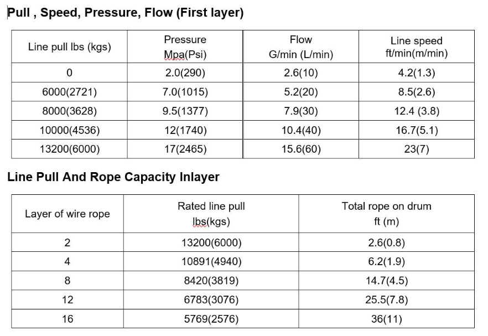Screen dimensions: 488x336
Task: Select the cell containing 6000(2721)
Action: point(69,92)
